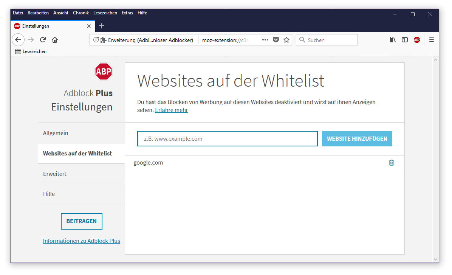
Task: Click the Website hinzufügen button
Action: (x=357, y=139)
